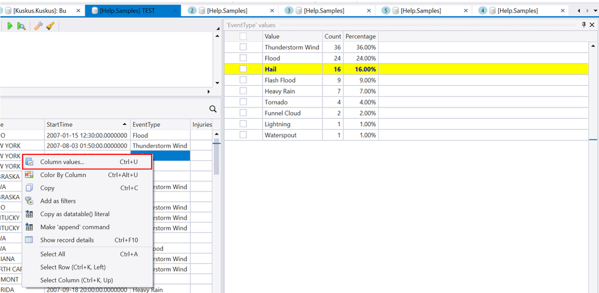
Task: Check the Lightning value checkbox
Action: coord(243,124)
